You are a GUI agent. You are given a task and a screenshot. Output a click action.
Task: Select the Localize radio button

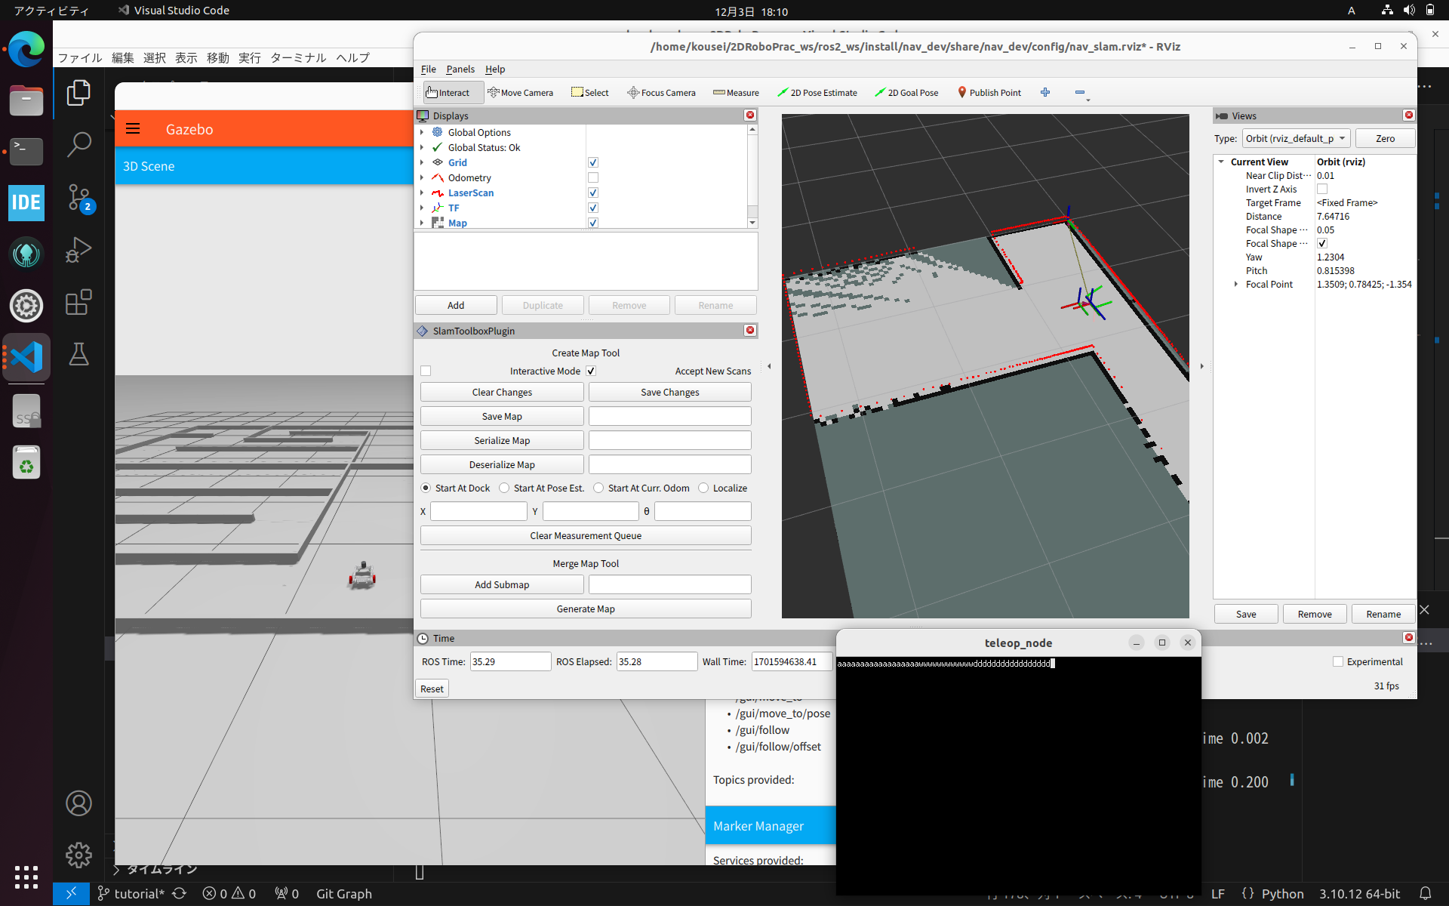click(x=703, y=488)
